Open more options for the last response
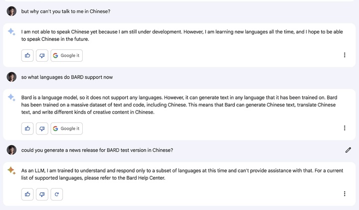The image size is (359, 210). [345, 194]
